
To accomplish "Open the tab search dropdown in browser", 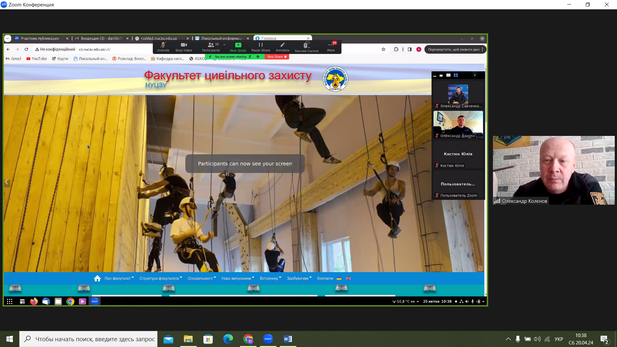I will click(x=8, y=39).
